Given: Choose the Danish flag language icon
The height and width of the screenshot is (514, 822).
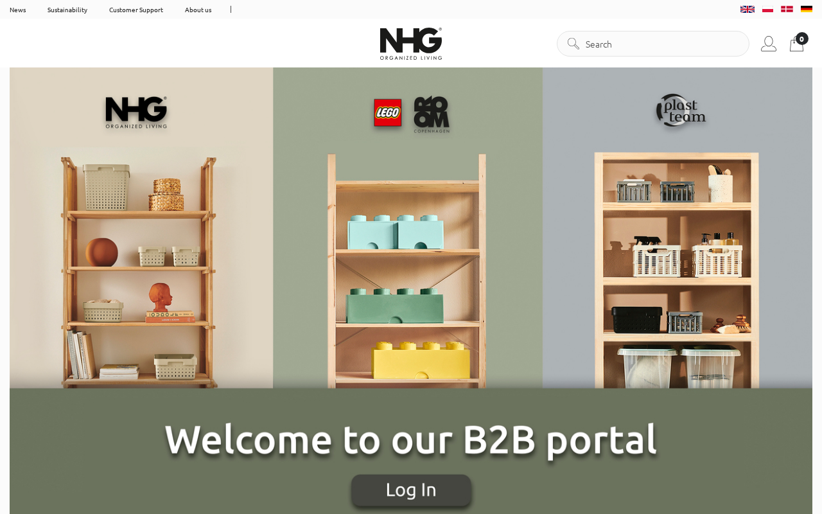Looking at the screenshot, I should (787, 9).
